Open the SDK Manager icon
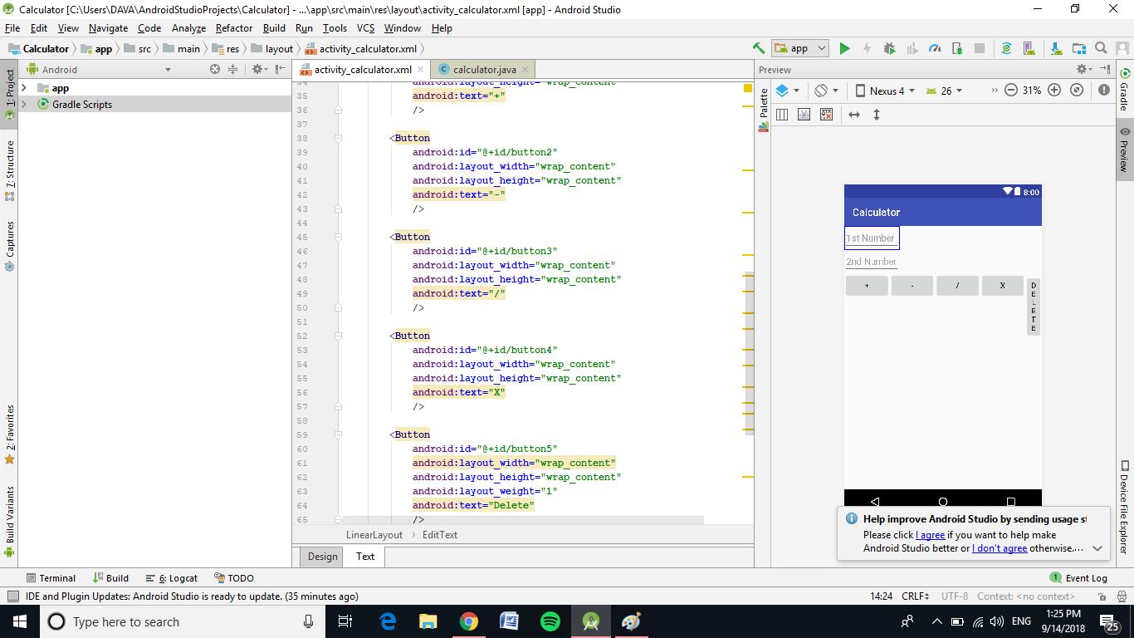Screen dimensions: 1134x638 click(1056, 48)
